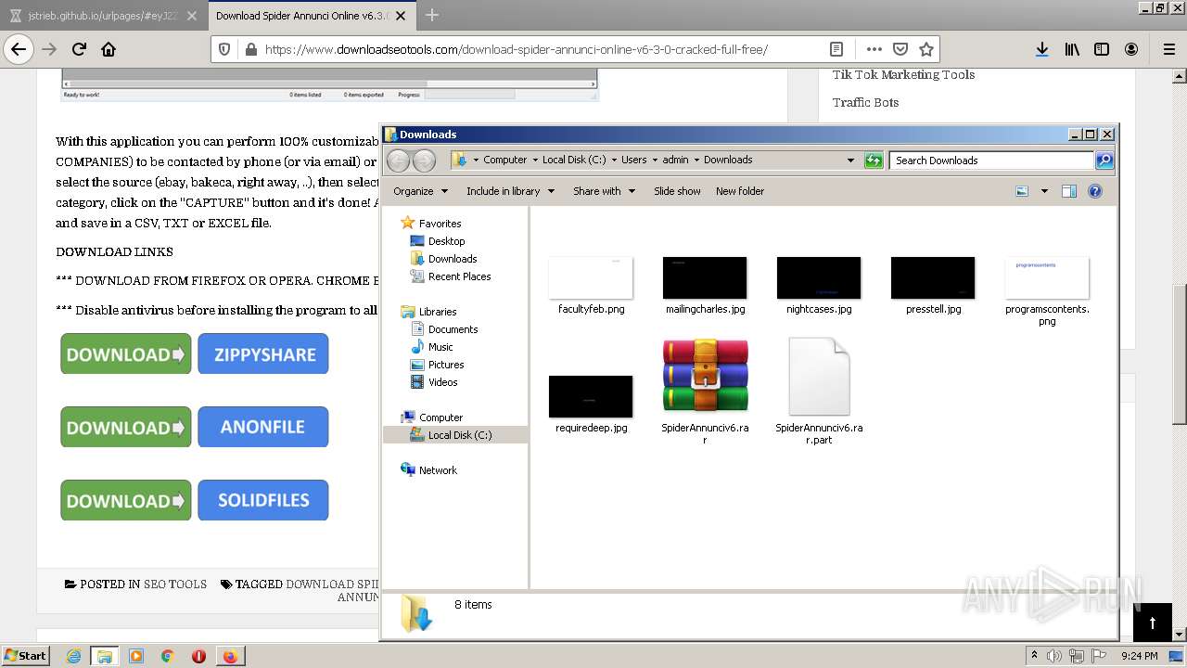
Task: Select SpiderAnnunciv6.rar.part file
Action: click(819, 391)
